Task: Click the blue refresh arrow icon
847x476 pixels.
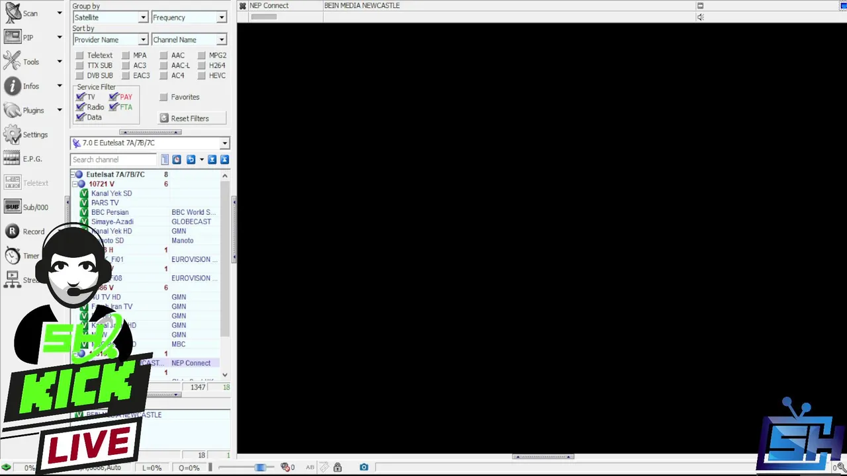Action: (191, 159)
